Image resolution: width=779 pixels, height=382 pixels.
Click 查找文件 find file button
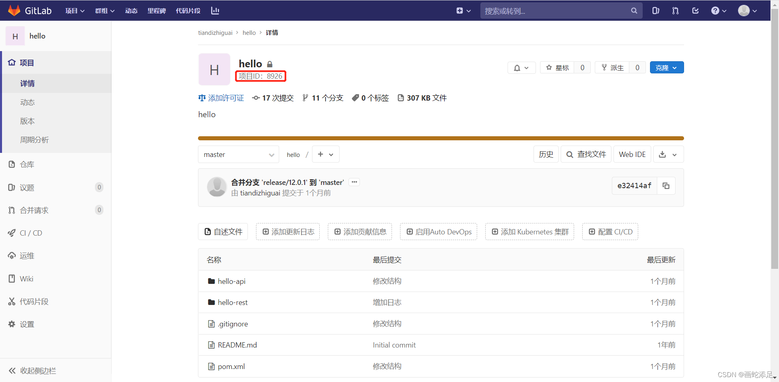tap(586, 155)
